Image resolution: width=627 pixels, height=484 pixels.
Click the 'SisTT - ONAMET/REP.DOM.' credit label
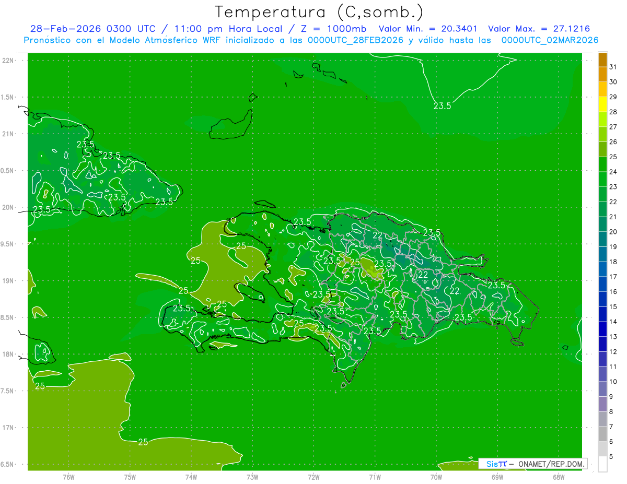click(x=532, y=464)
